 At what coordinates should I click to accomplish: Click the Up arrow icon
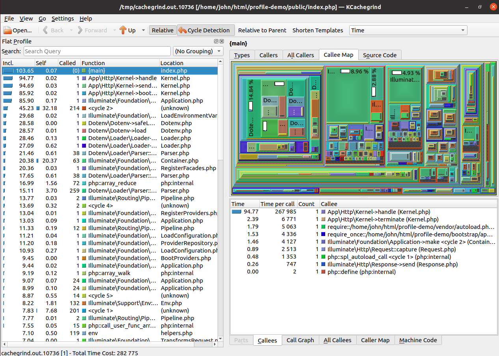pyautogui.click(x=123, y=30)
